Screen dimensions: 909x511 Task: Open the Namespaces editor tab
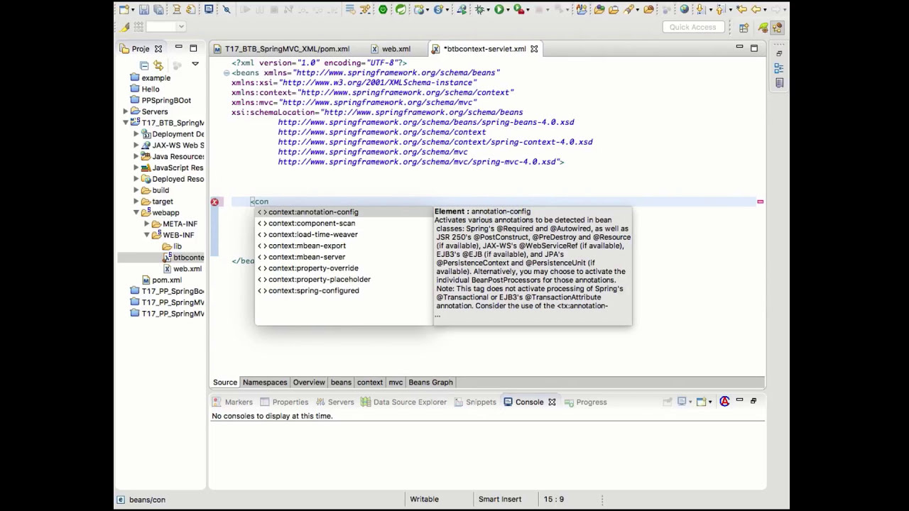(x=265, y=383)
